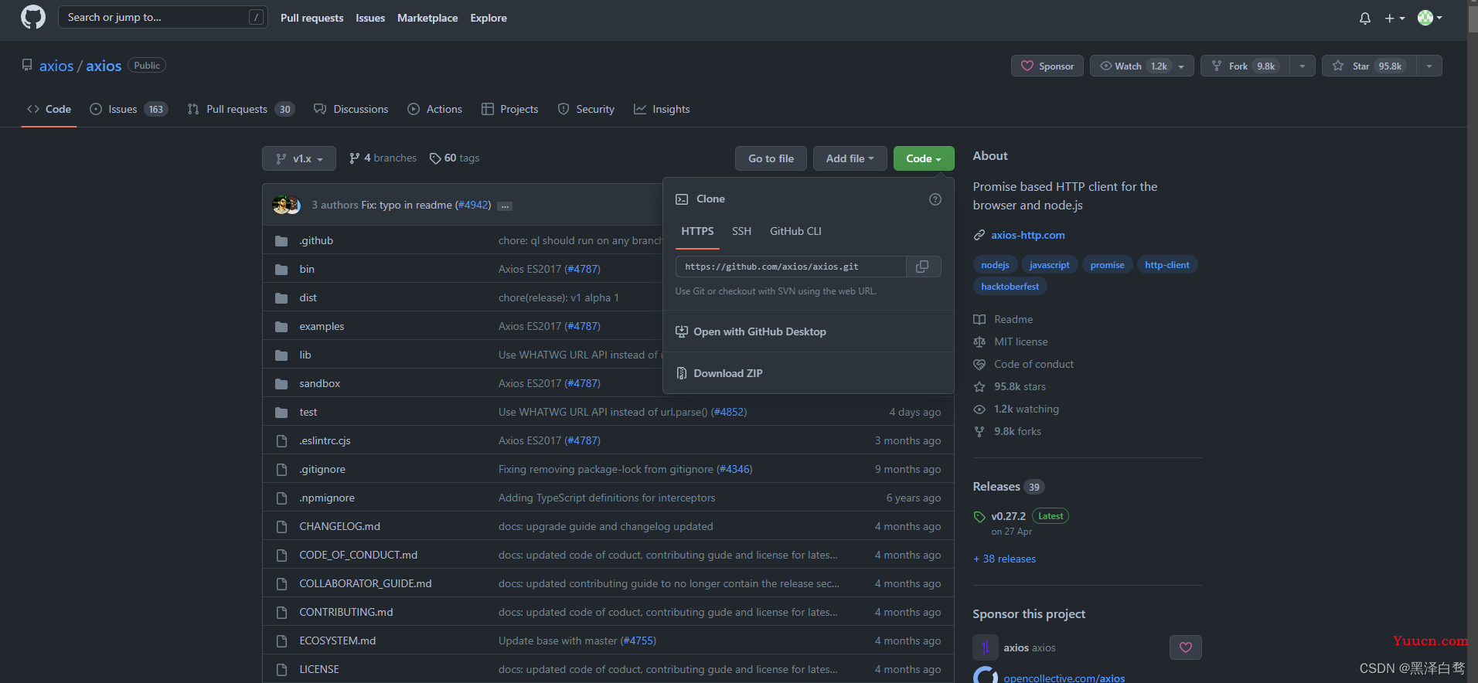Open the CHANGELOG.md file

340,527
